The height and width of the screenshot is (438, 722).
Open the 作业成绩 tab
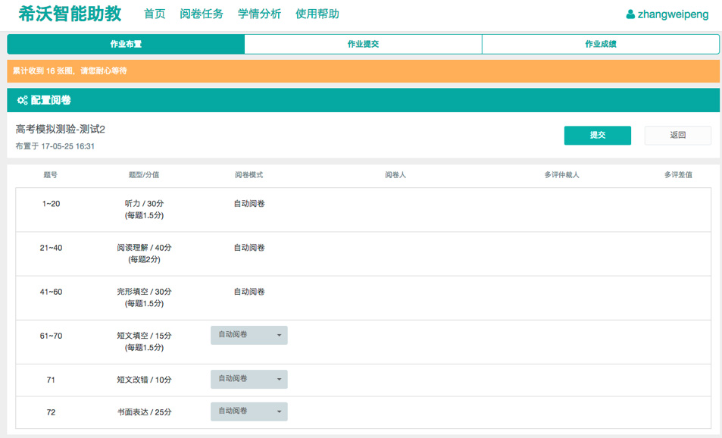[600, 44]
